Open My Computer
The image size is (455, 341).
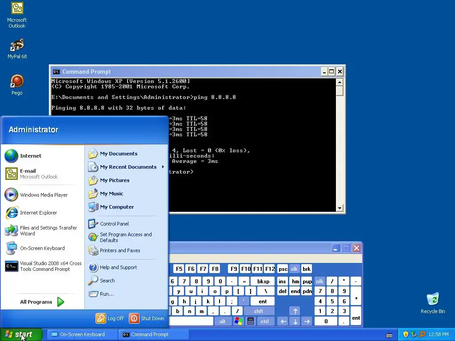126,207
